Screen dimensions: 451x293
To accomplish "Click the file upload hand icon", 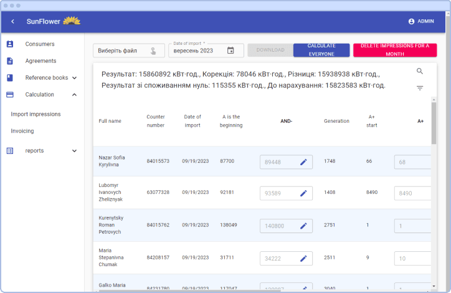I will (153, 50).
